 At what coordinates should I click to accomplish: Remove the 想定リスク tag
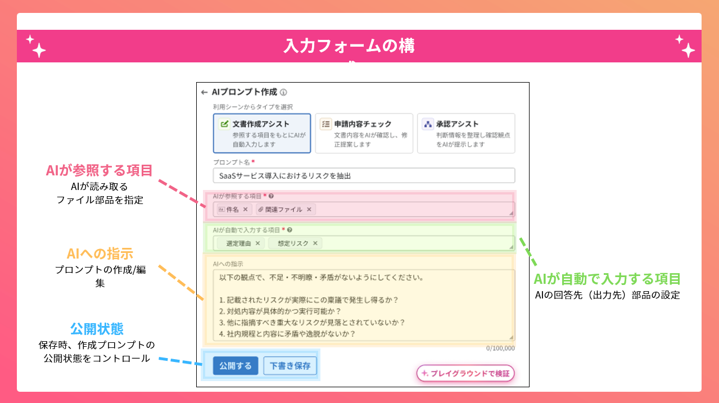click(x=315, y=243)
